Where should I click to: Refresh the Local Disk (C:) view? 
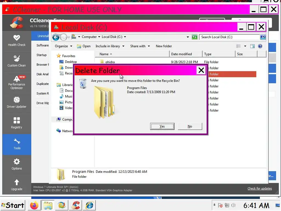point(195,37)
